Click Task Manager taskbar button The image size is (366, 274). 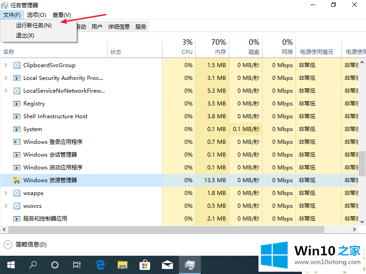[190, 265]
